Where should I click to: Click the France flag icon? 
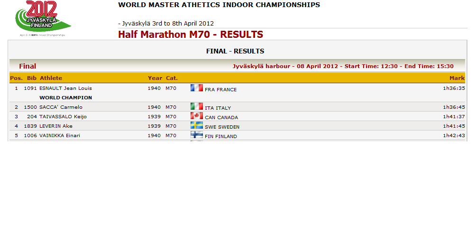click(x=196, y=88)
